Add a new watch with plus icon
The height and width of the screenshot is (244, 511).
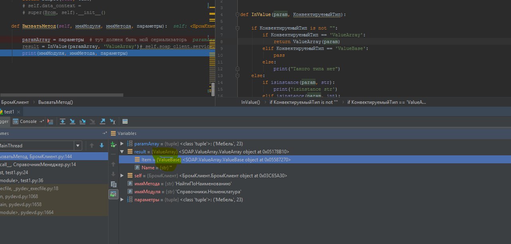click(x=113, y=144)
